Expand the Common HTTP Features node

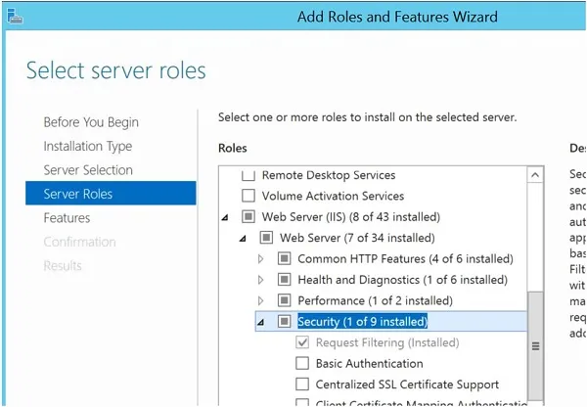260,259
